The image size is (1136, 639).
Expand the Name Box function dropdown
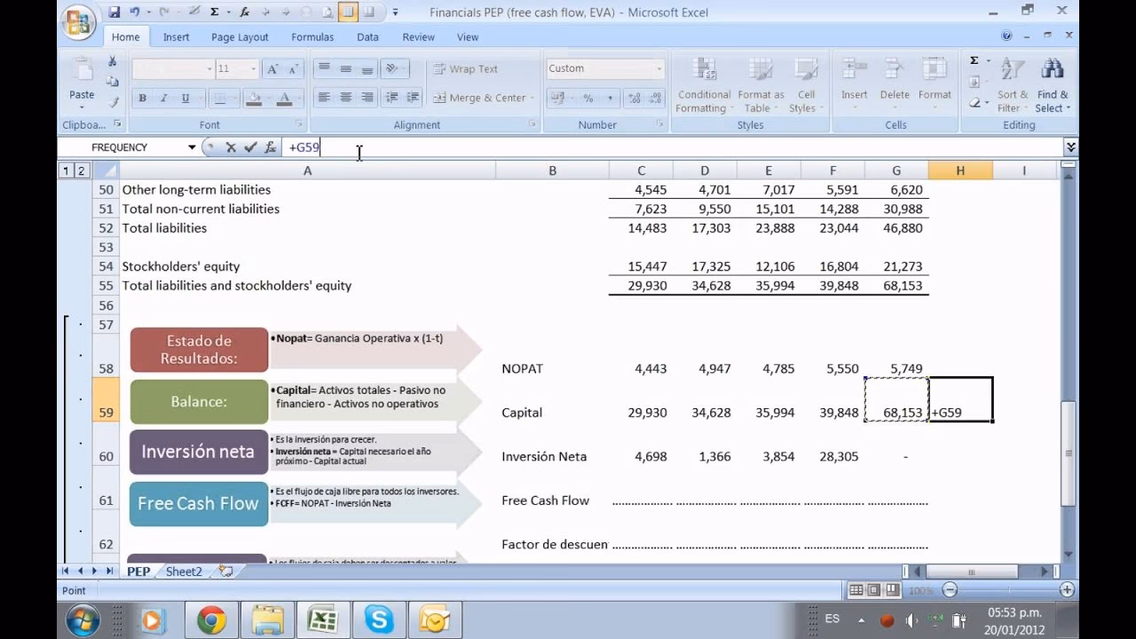point(192,147)
